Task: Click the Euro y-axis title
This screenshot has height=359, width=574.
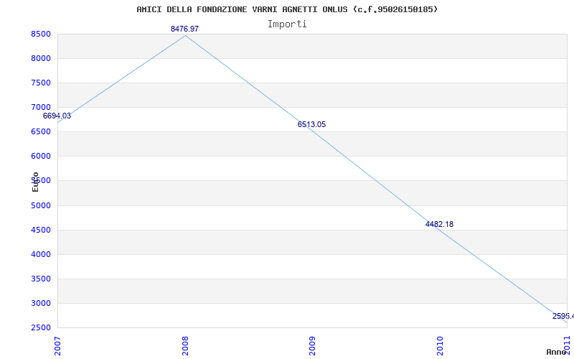Action: pyautogui.click(x=35, y=182)
